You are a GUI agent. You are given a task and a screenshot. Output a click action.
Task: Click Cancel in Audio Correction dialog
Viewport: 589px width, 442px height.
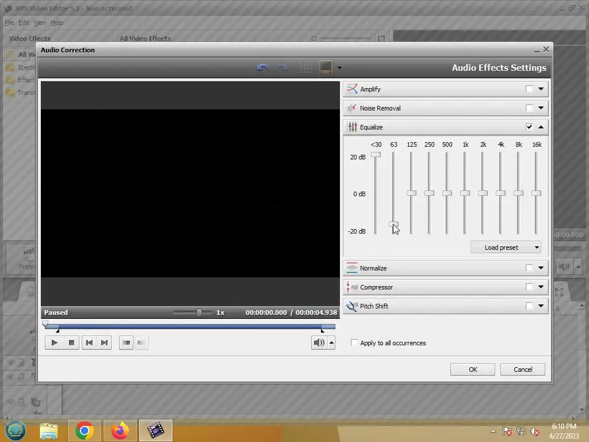click(x=522, y=369)
